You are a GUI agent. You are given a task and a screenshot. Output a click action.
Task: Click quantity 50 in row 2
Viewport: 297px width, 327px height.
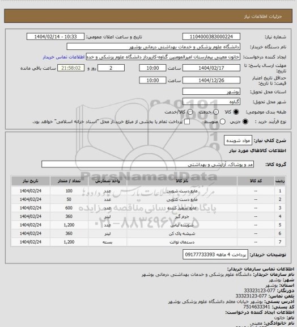(x=69, y=199)
